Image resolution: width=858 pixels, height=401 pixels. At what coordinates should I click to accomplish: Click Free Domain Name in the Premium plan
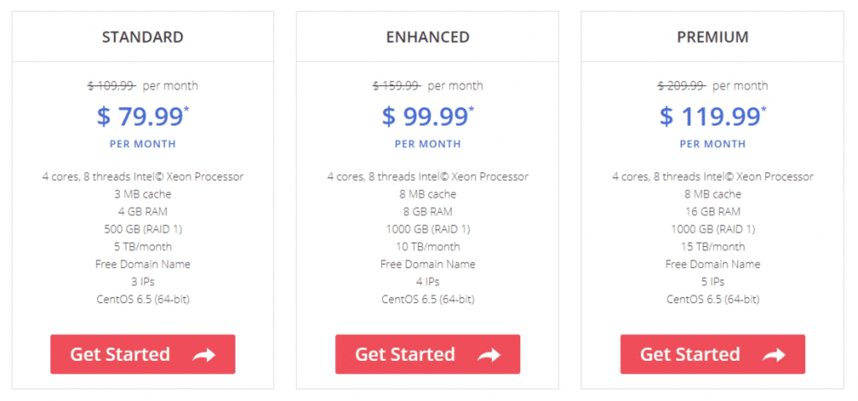[x=712, y=264]
